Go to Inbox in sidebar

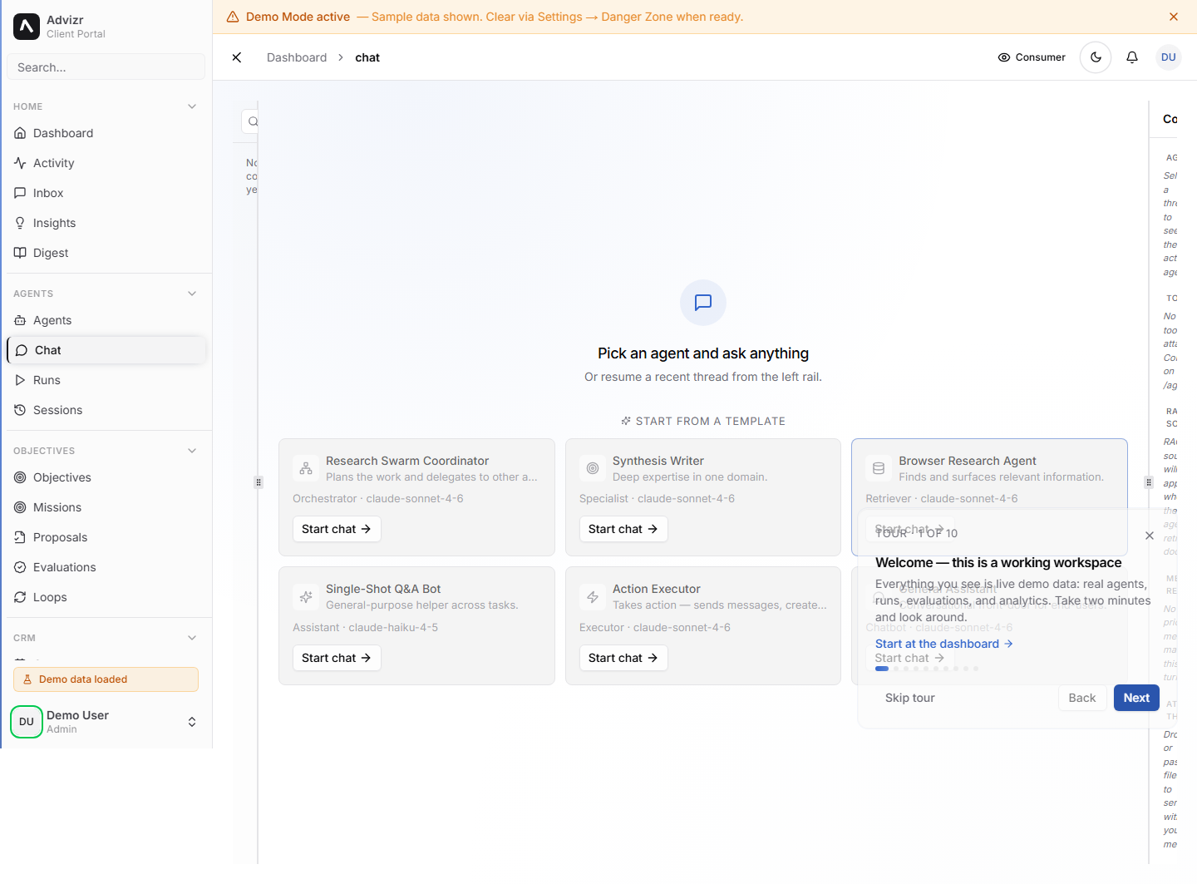tap(106, 193)
